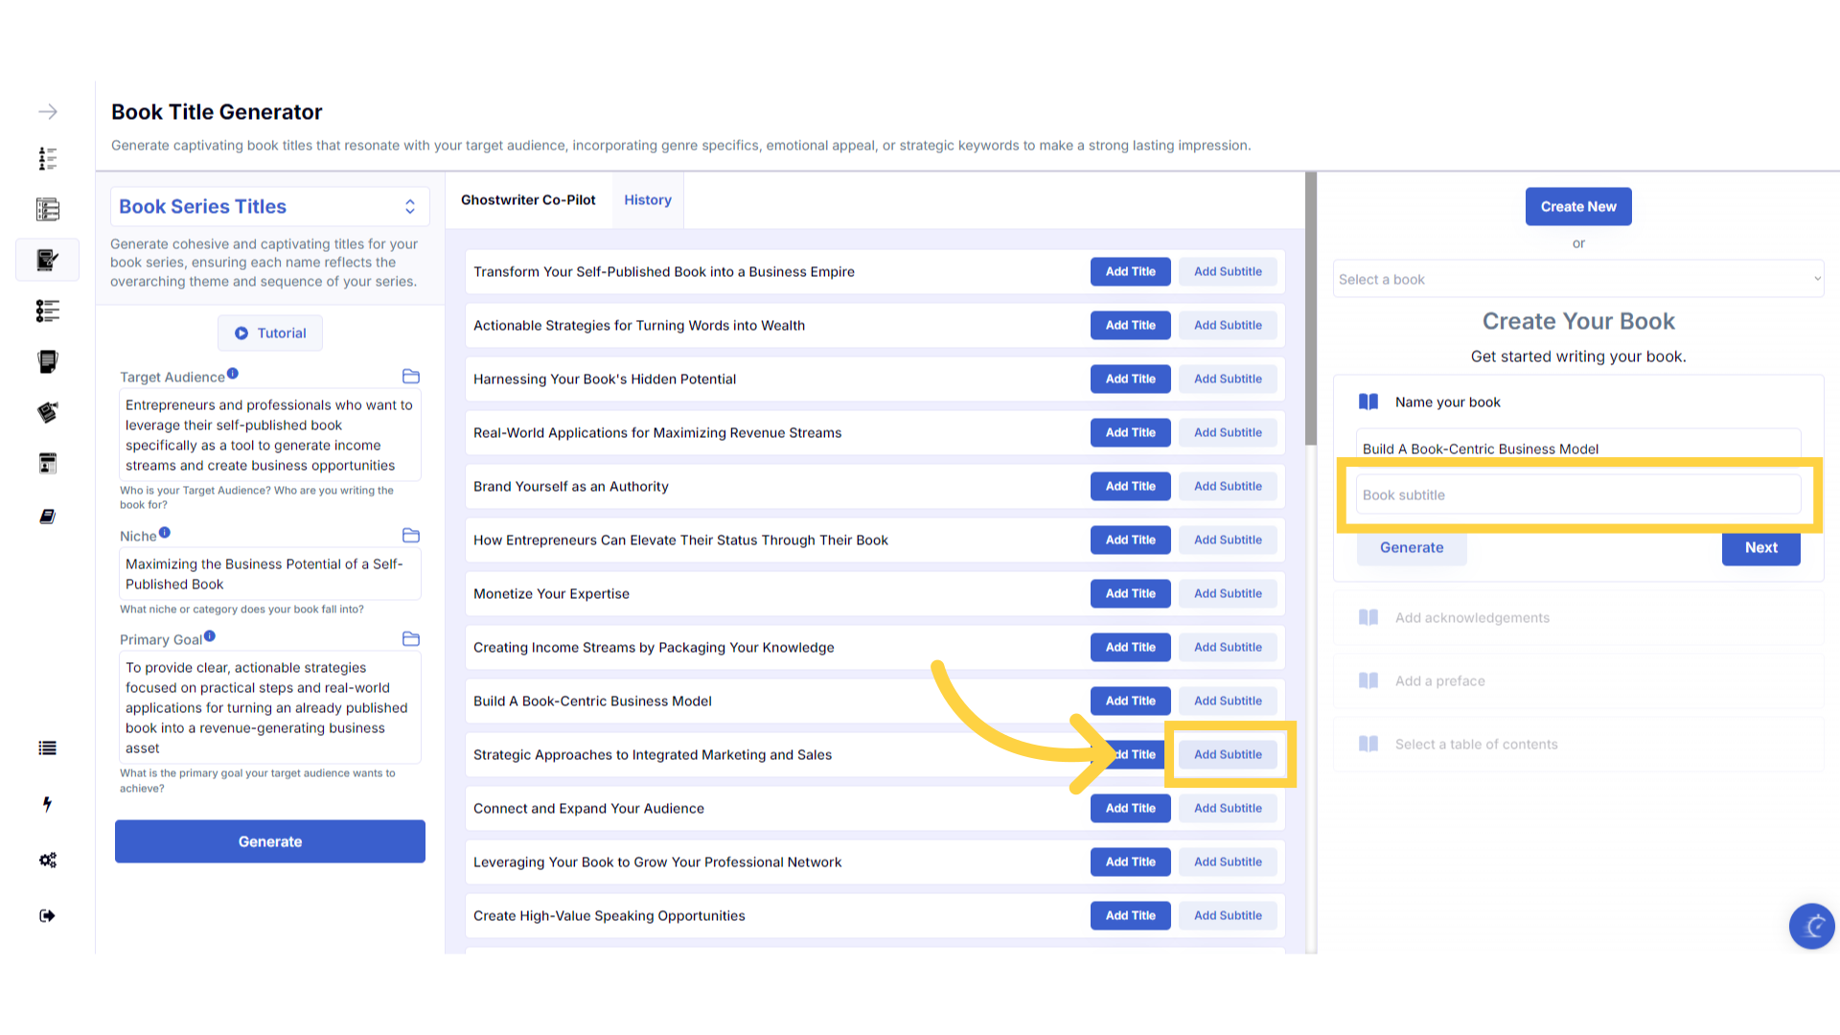This screenshot has height=1035, width=1840.
Task: Switch to the History tab
Action: [648, 200]
